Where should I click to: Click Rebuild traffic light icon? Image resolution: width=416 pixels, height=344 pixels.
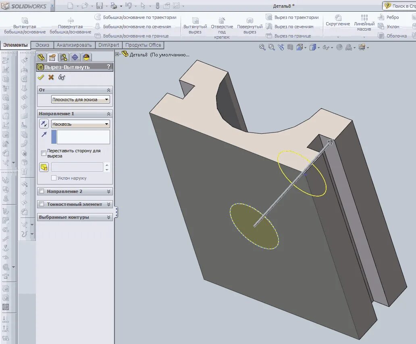(157, 6)
